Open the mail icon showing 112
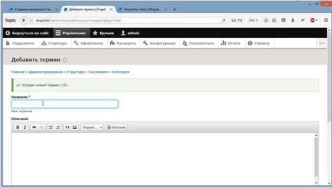The image size is (332, 187). click(x=237, y=20)
